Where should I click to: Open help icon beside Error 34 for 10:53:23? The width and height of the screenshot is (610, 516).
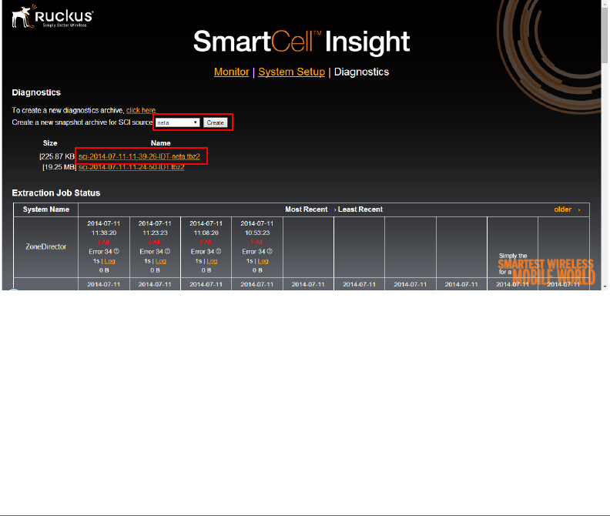[x=270, y=252]
